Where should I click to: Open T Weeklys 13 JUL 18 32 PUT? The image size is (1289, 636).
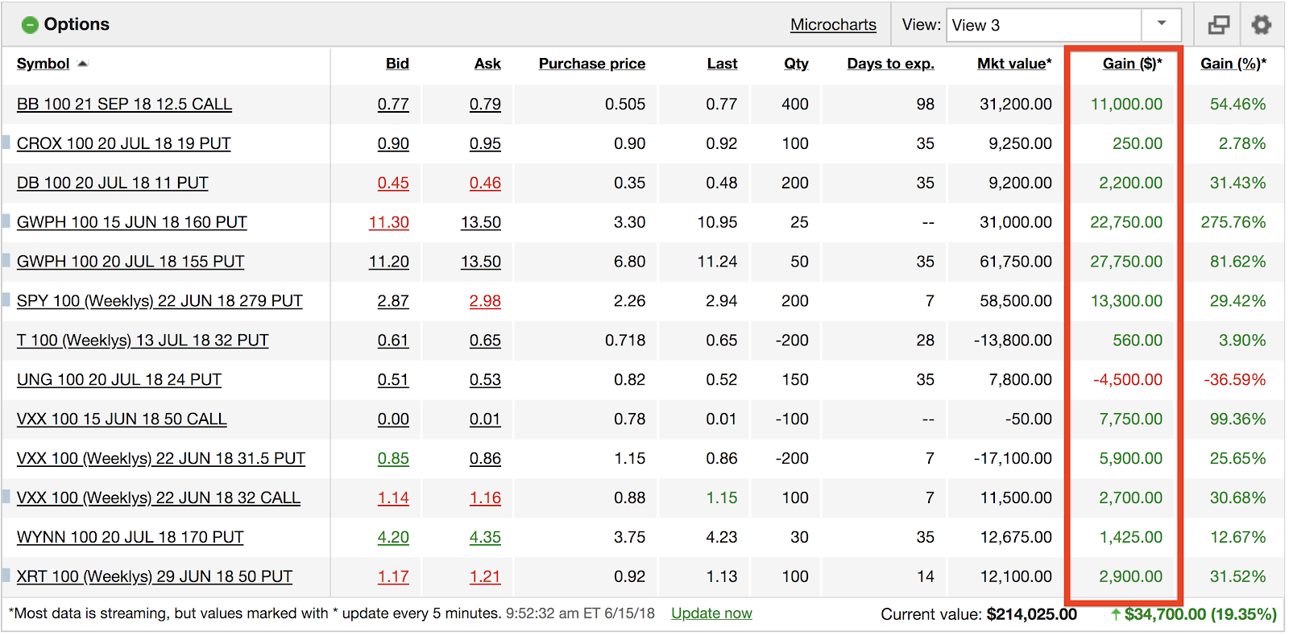[143, 341]
